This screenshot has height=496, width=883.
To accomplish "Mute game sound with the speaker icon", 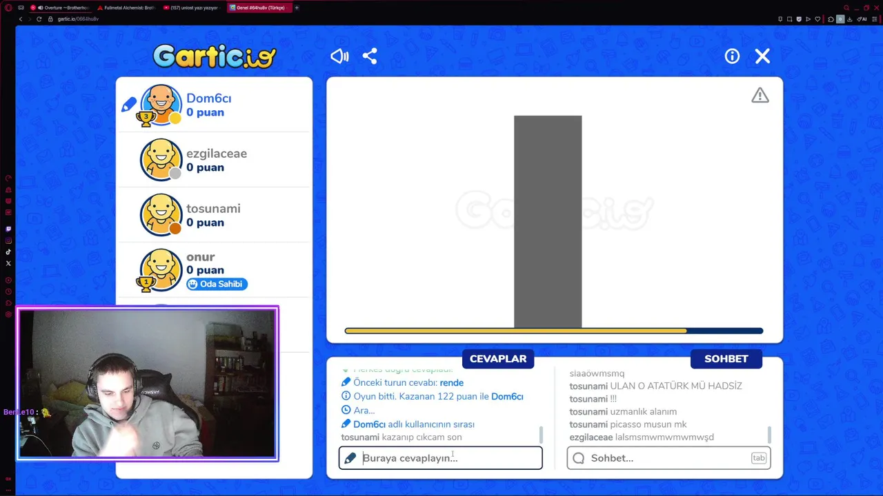I will click(x=339, y=56).
